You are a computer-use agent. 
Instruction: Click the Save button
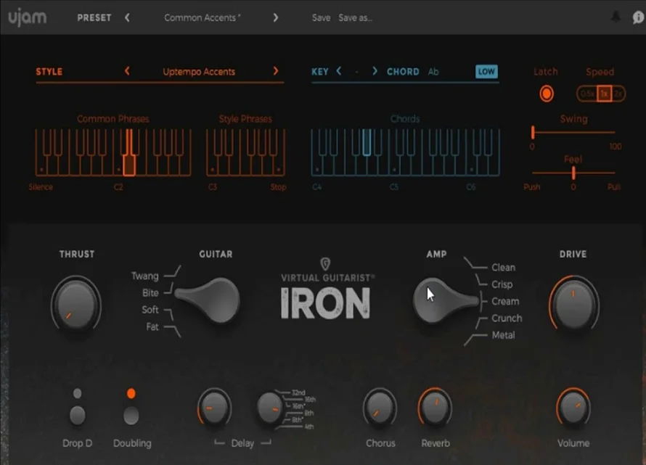[321, 17]
